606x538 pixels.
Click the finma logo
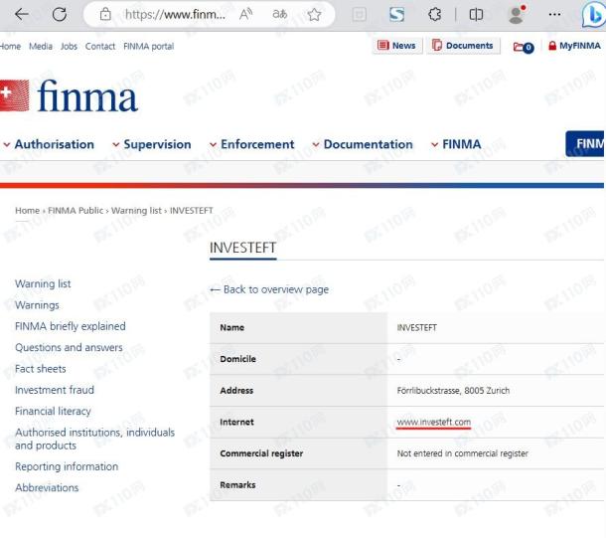pyautogui.click(x=69, y=95)
